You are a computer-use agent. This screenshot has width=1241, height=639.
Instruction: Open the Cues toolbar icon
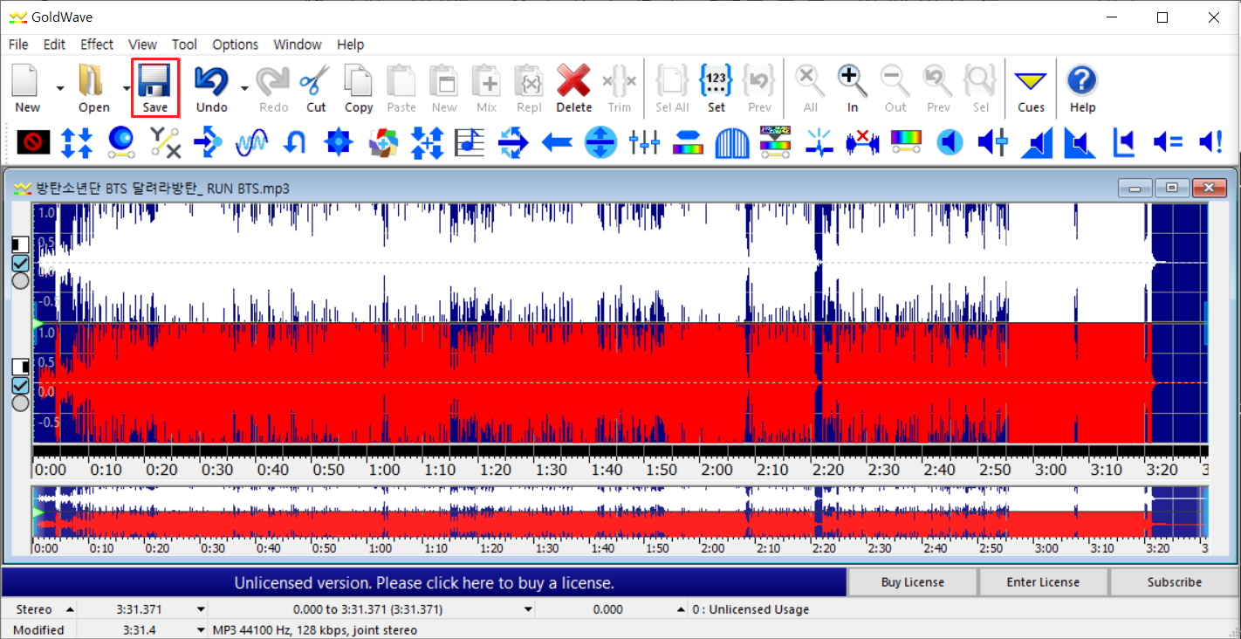point(1031,87)
